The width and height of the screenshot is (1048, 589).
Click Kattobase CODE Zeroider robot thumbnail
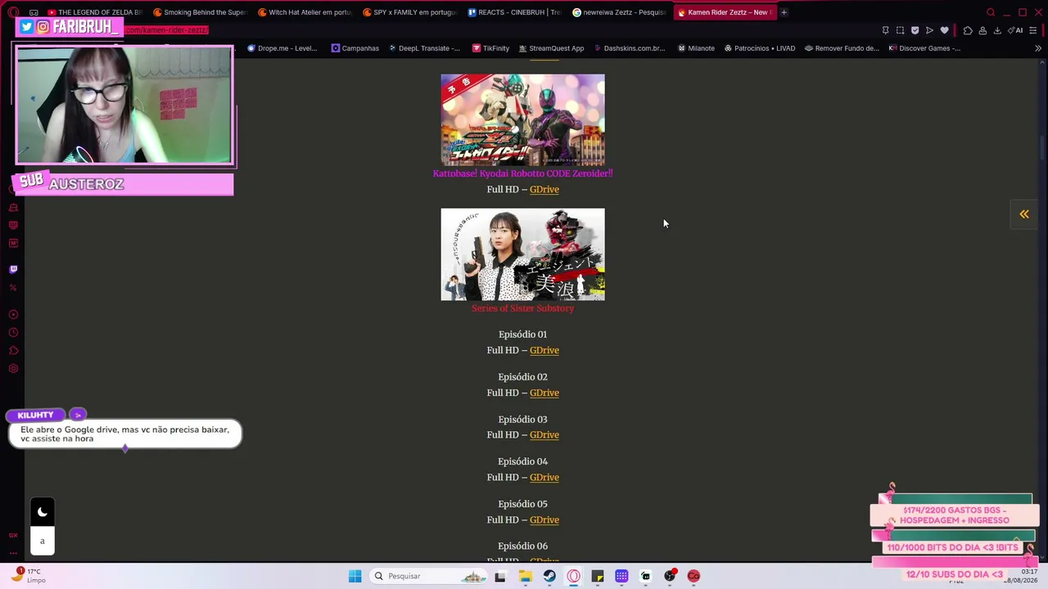pyautogui.click(x=522, y=120)
